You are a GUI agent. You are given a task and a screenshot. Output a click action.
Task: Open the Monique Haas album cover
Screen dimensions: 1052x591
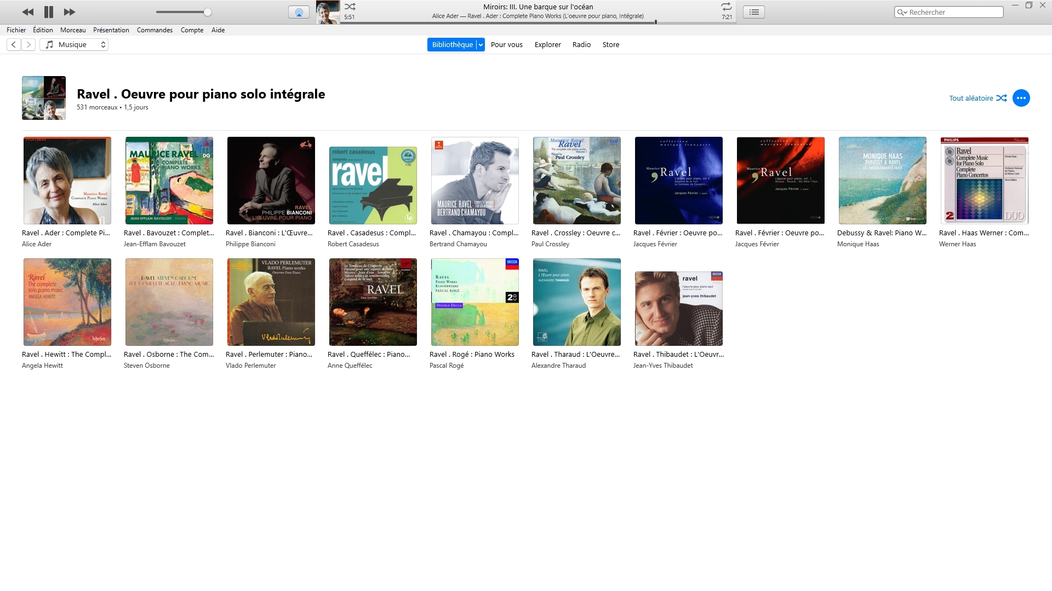(883, 181)
